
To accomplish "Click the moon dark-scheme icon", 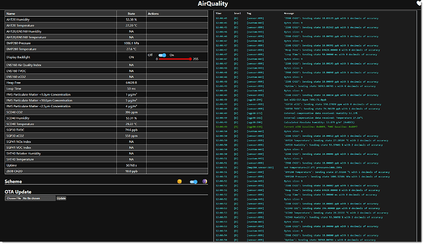I will [x=205, y=181].
